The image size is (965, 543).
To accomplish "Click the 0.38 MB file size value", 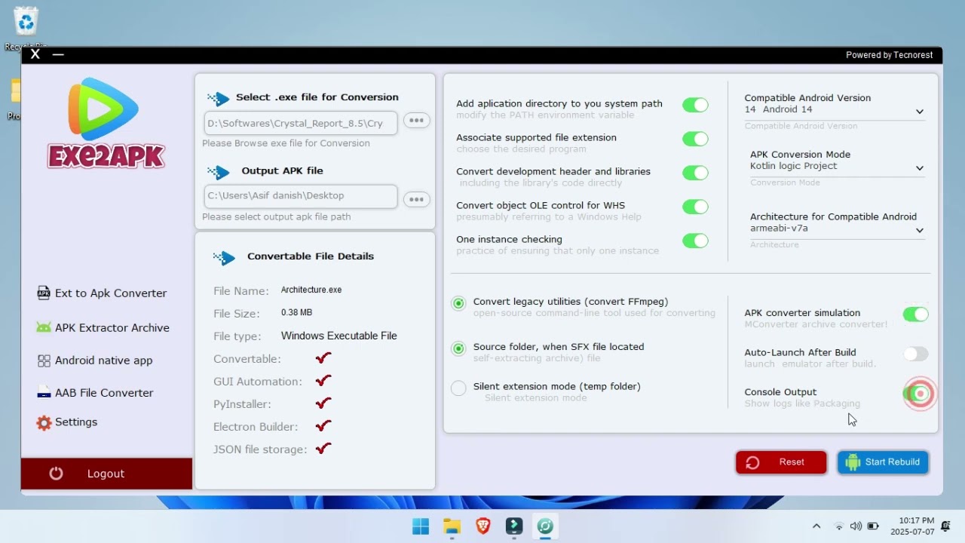I will [296, 312].
